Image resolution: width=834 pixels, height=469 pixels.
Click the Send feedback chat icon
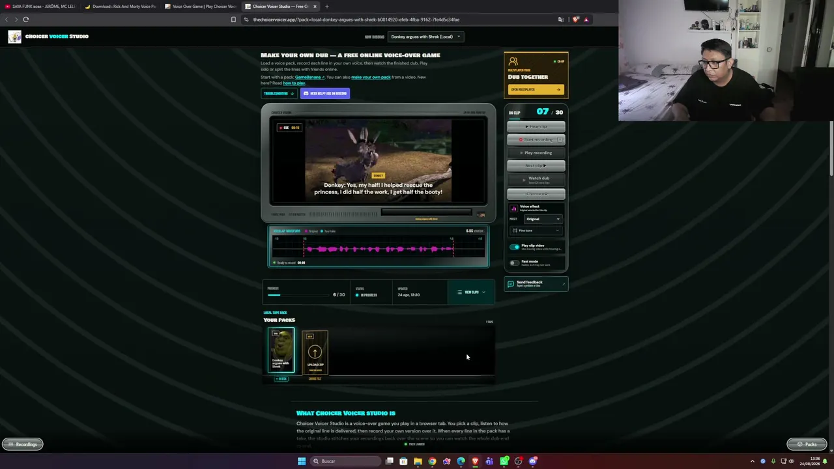point(511,284)
